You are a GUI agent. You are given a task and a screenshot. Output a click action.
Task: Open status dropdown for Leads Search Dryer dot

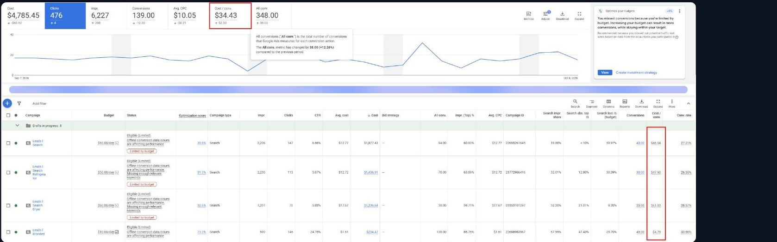click(16, 206)
